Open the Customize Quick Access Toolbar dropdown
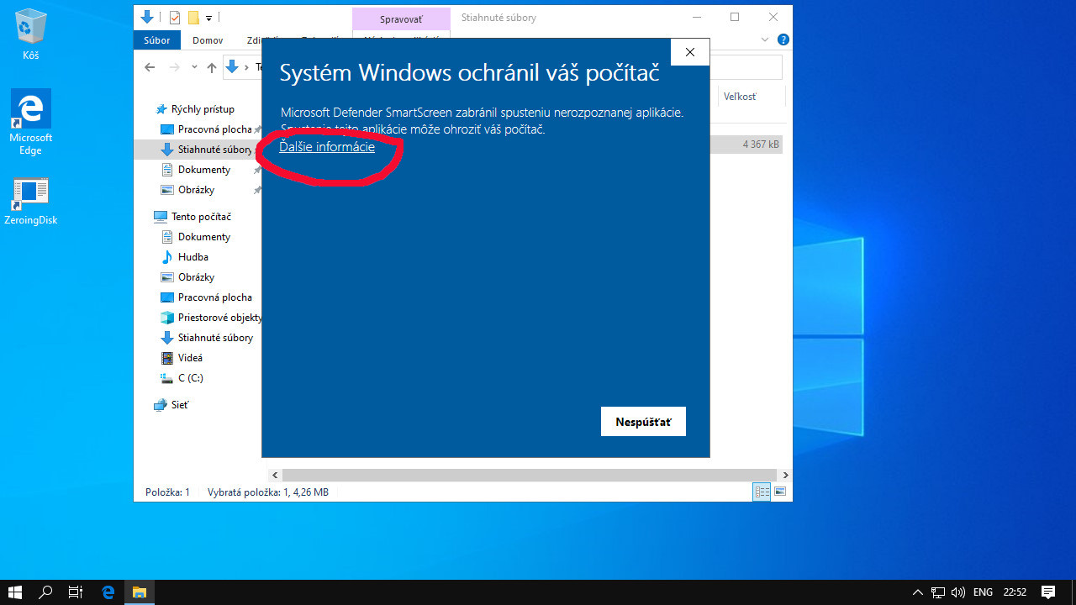The height and width of the screenshot is (605, 1076). [209, 18]
